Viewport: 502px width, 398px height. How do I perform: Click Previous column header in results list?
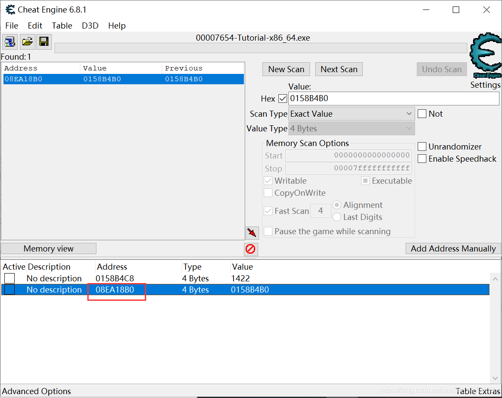pos(203,68)
